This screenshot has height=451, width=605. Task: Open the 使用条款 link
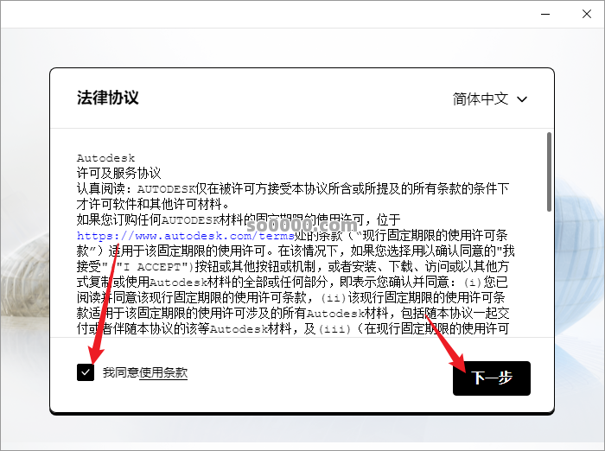click(163, 372)
